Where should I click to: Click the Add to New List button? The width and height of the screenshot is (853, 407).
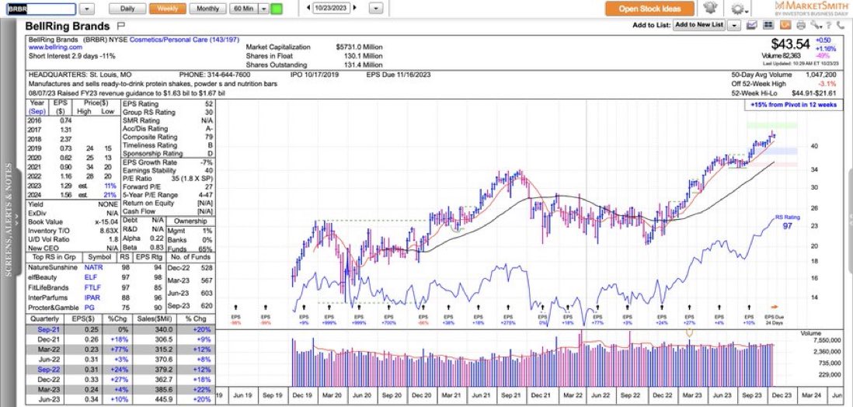click(699, 25)
